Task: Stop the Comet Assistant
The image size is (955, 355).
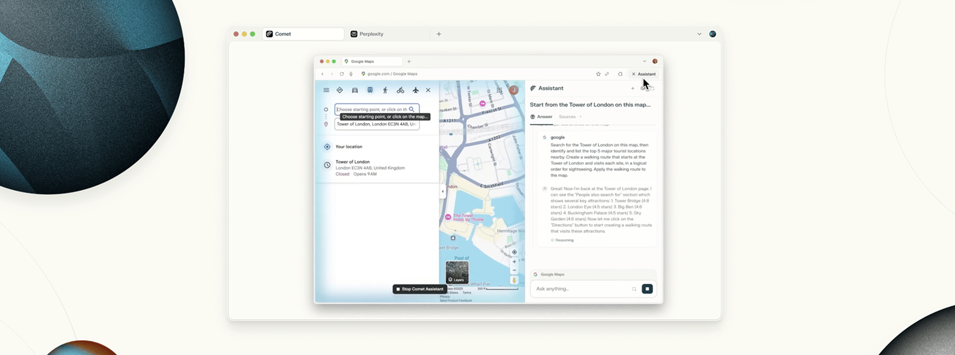Action: tap(419, 289)
